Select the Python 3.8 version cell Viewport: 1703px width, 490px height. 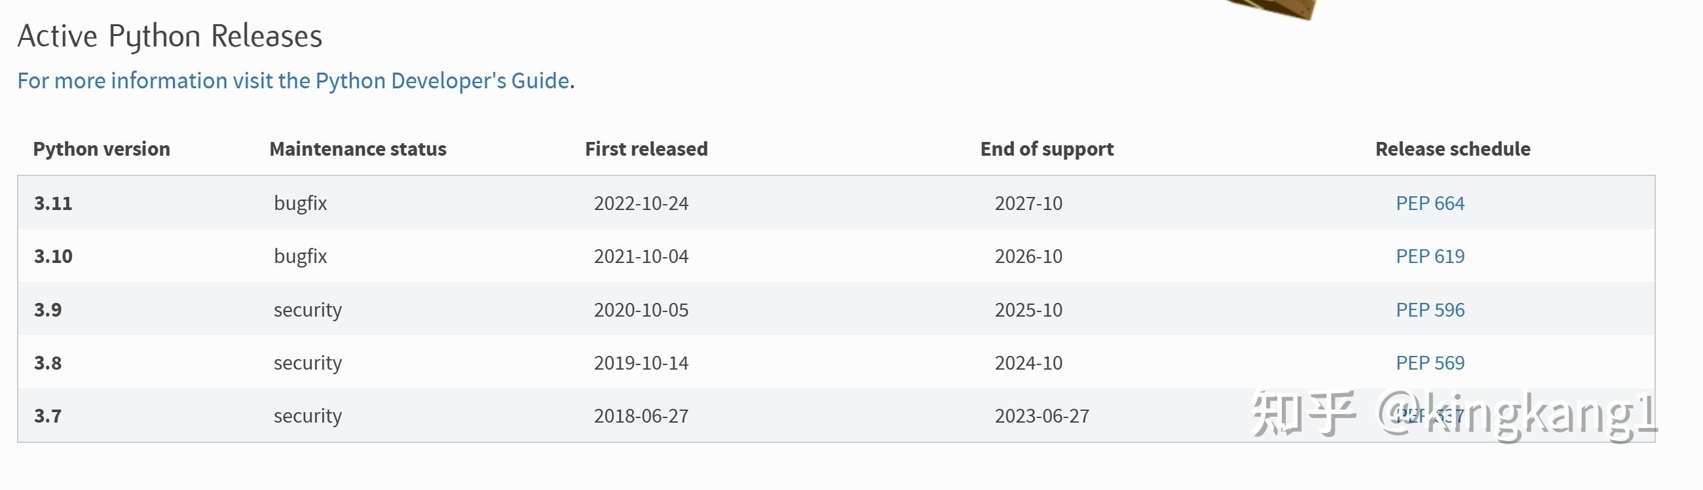pos(48,362)
